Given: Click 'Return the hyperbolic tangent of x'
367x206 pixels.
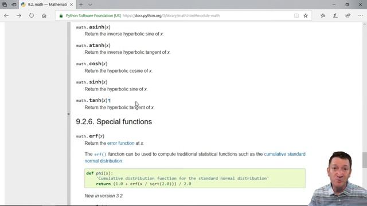Looking at the screenshot, I should tap(119, 108).
